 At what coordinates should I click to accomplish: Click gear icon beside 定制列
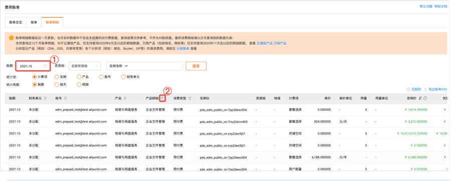[408, 89]
